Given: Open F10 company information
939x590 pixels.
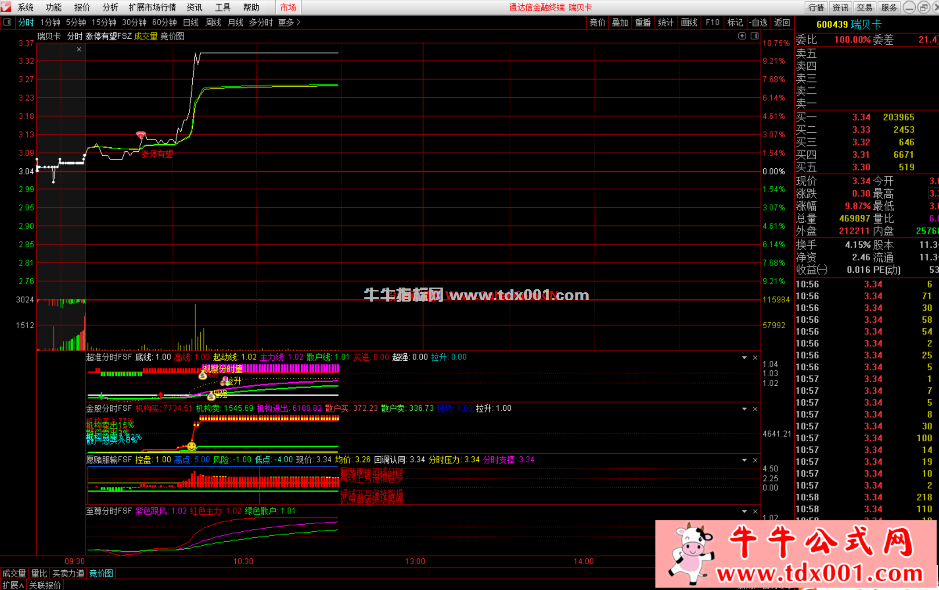Looking at the screenshot, I should point(712,22).
